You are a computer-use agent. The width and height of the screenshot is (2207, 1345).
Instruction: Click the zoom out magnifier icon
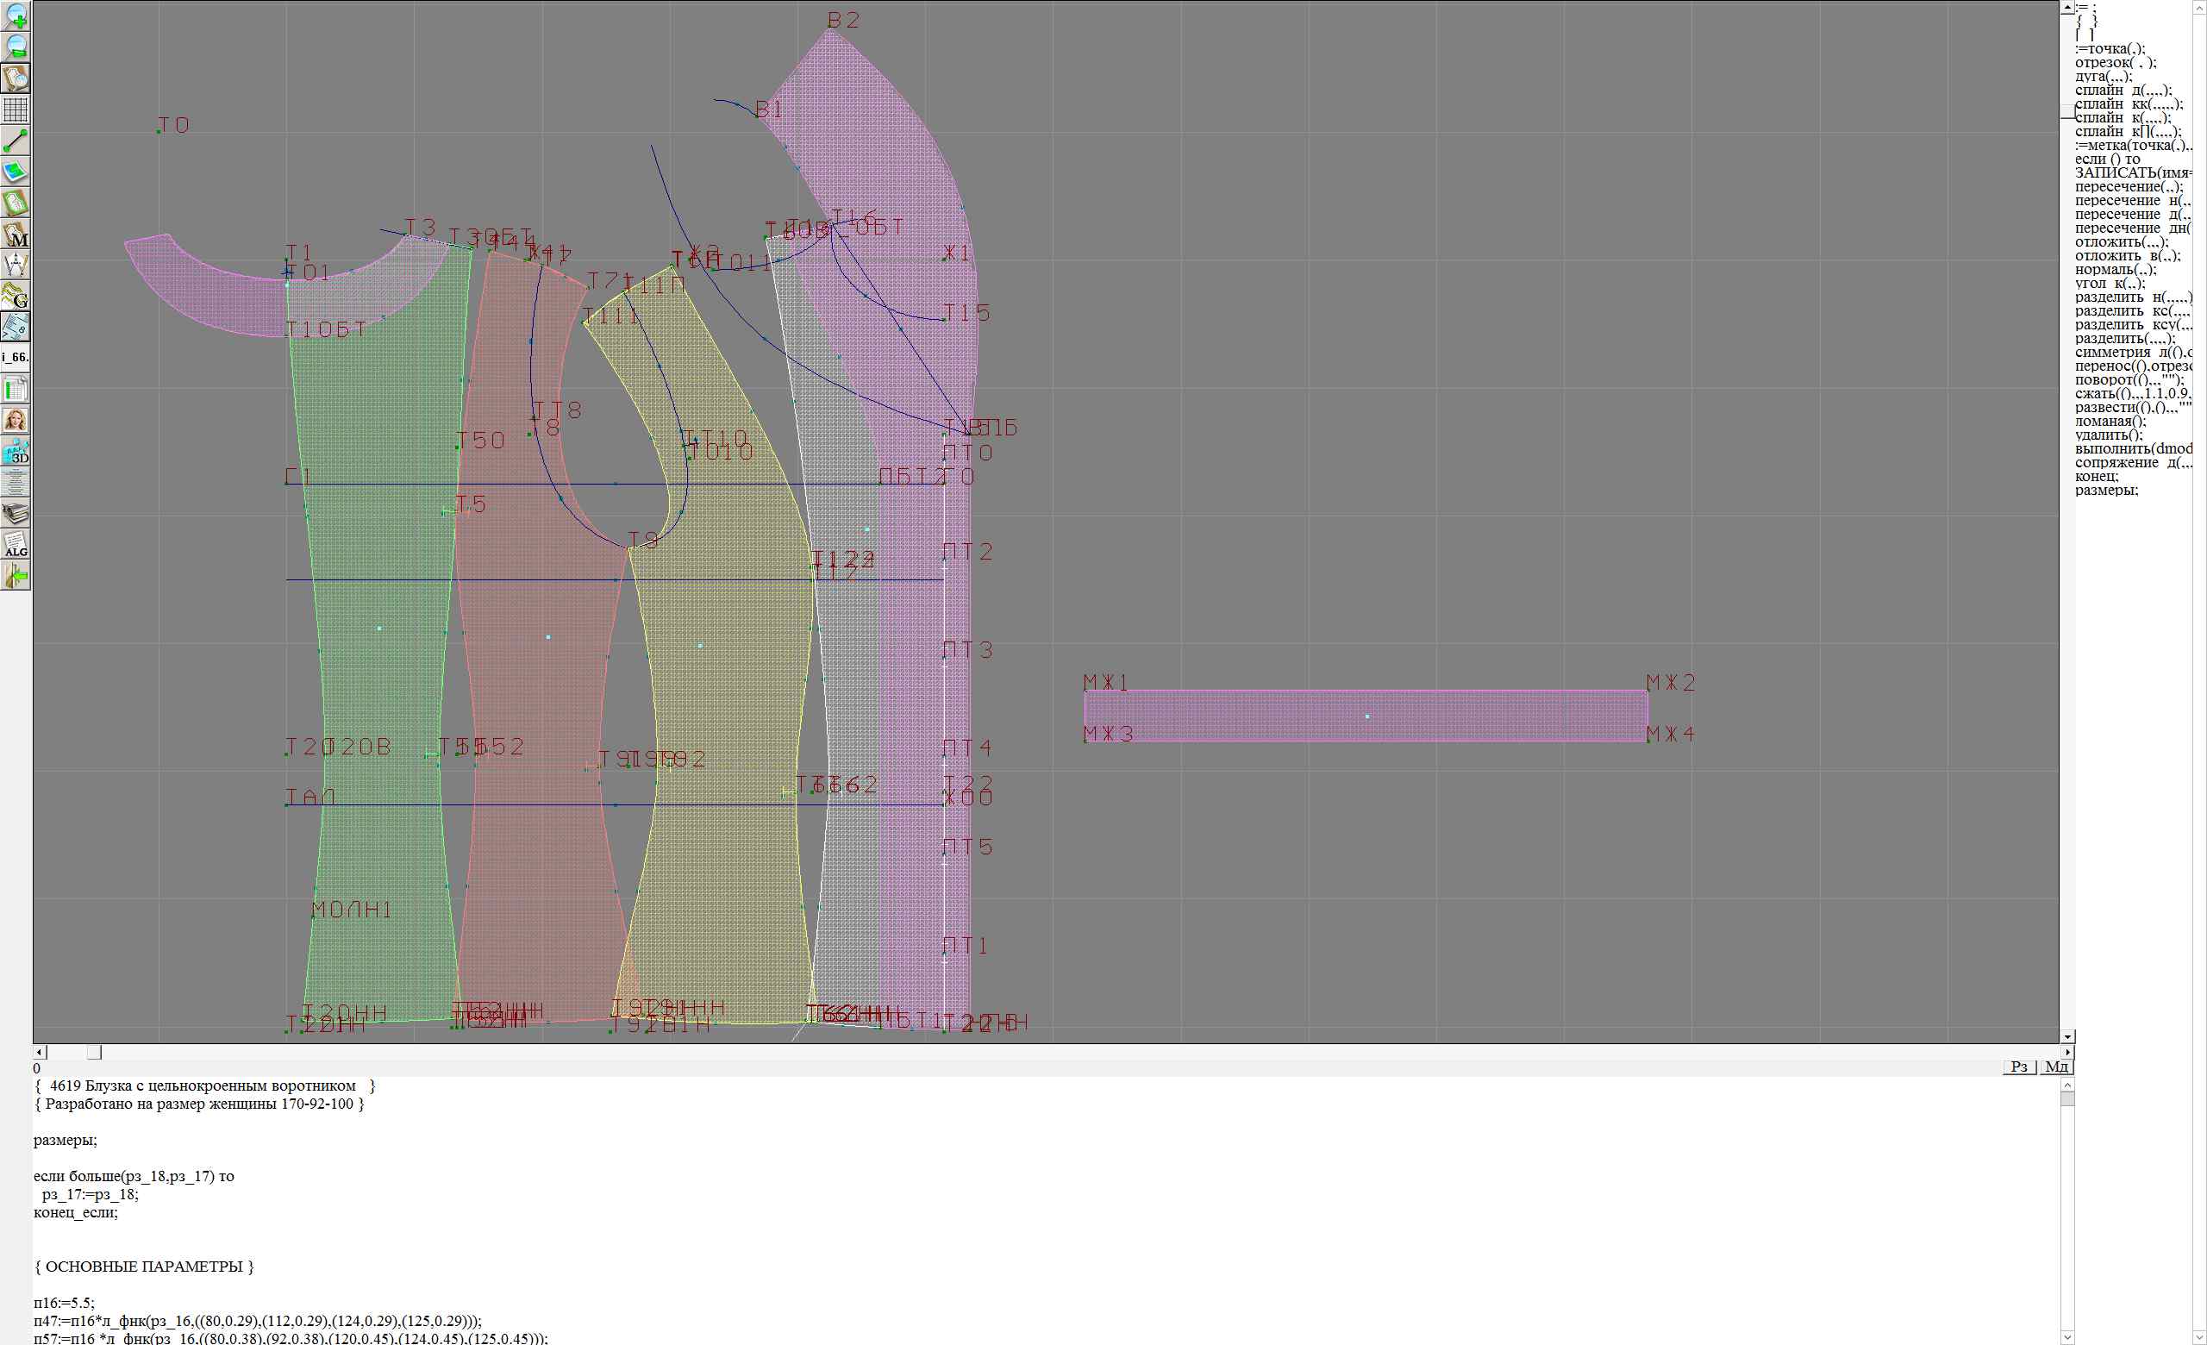(16, 47)
